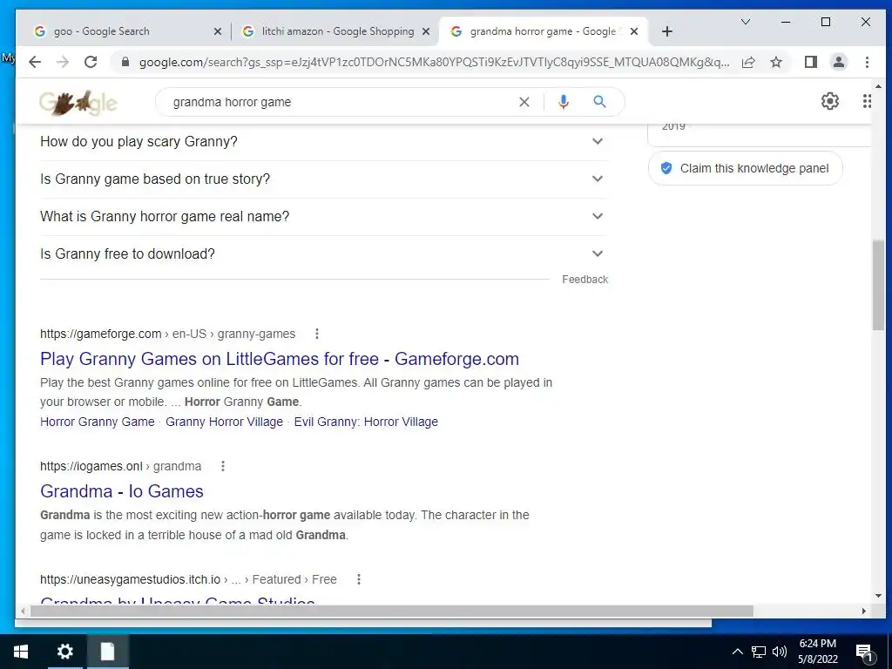The width and height of the screenshot is (892, 669).
Task: Open a new tab
Action: point(667,31)
